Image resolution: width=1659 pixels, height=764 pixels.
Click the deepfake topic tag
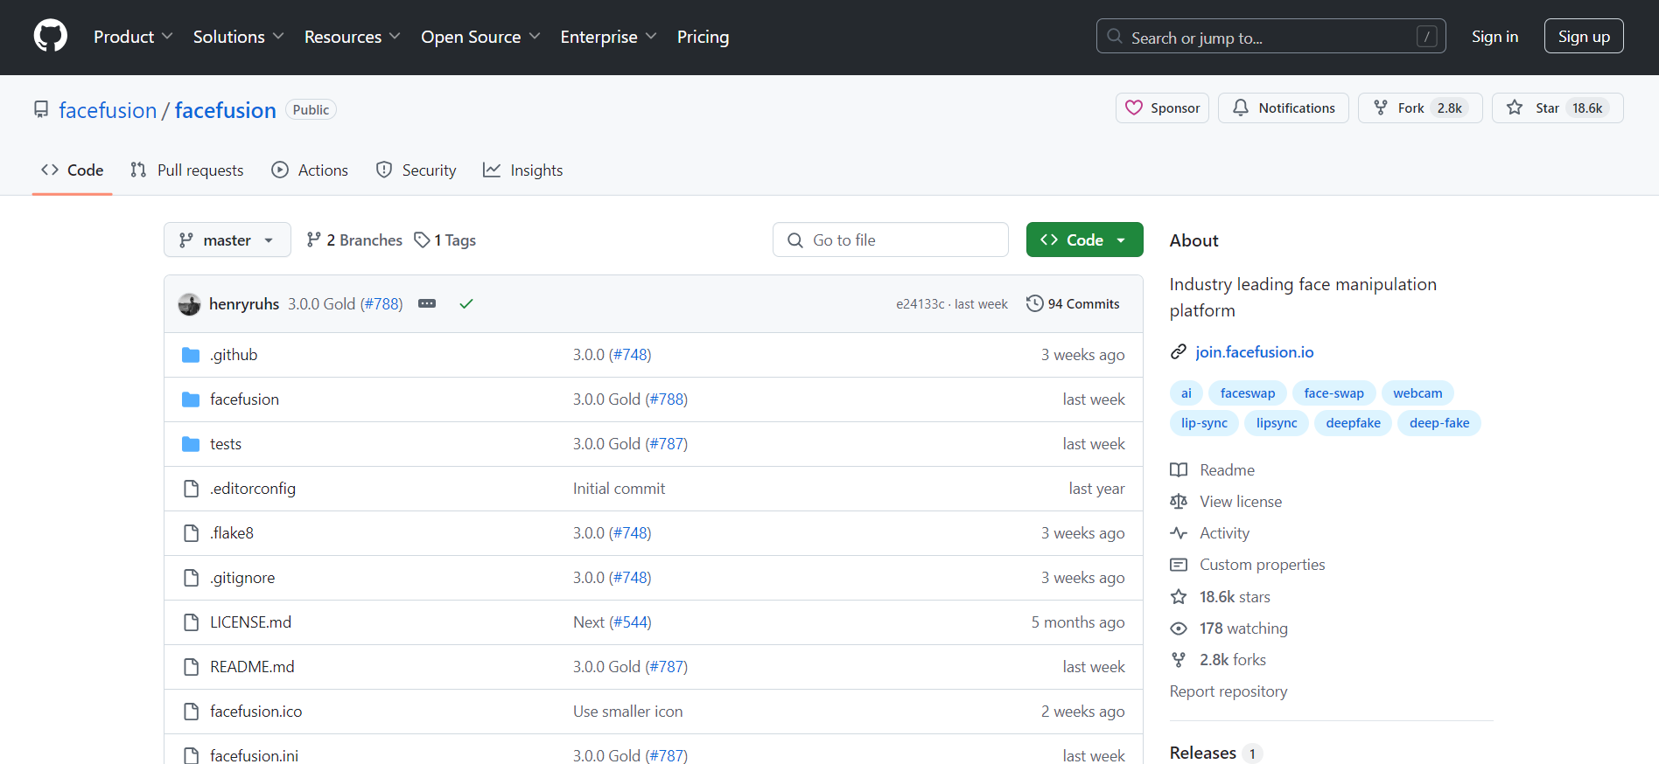(1353, 423)
